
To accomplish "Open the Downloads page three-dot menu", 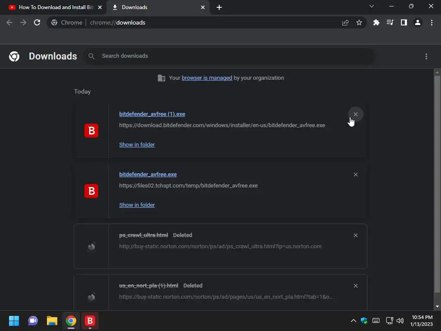I will pyautogui.click(x=426, y=56).
